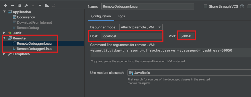This screenshot has width=251, height=97.
Task: Open Use module classpath JavaBasic dropdown
Action: [189, 73]
